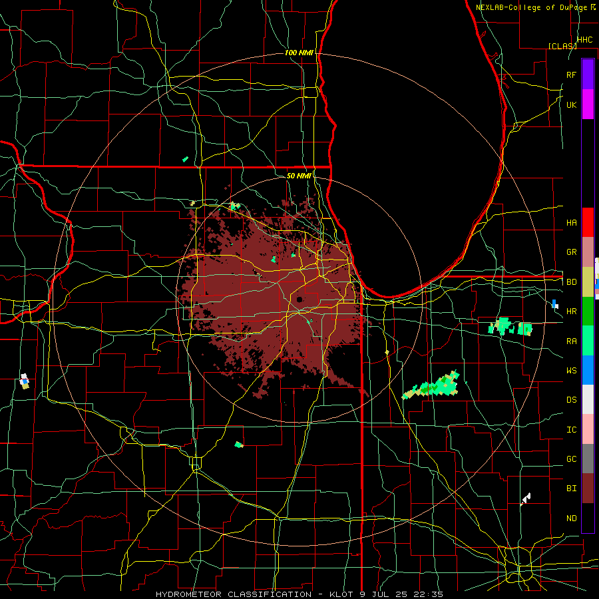Select the ND legend label

tap(571, 518)
